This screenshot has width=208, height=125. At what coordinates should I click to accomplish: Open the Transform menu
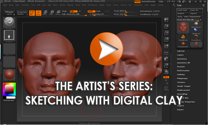138,5
